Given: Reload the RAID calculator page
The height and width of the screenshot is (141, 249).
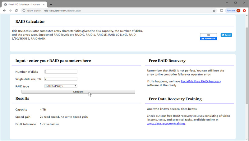Looking at the screenshot, I should tap(16, 11).
